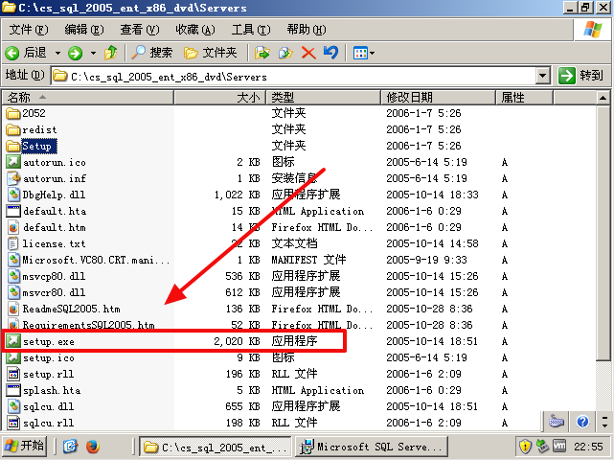Image resolution: width=614 pixels, height=460 pixels.
Task: Launch Firefox from quick launch
Action: [92, 446]
